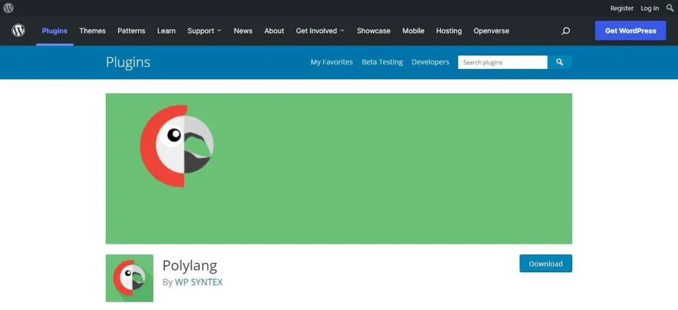678x310 pixels.
Task: Go to the Patterns menu item
Action: point(131,31)
